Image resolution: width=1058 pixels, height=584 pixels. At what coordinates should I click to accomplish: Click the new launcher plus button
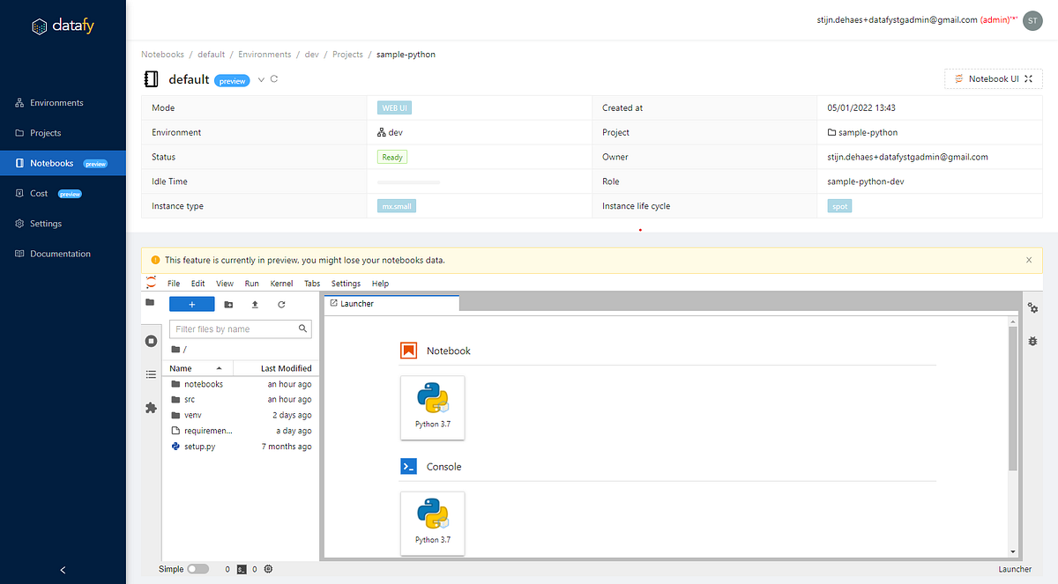tap(191, 304)
